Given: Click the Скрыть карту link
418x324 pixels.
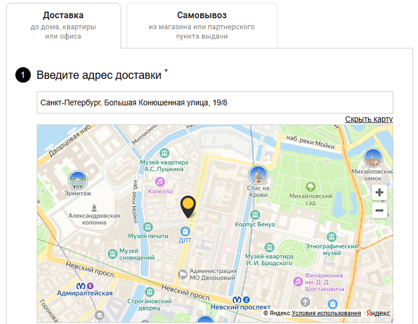Looking at the screenshot, I should pos(369,119).
